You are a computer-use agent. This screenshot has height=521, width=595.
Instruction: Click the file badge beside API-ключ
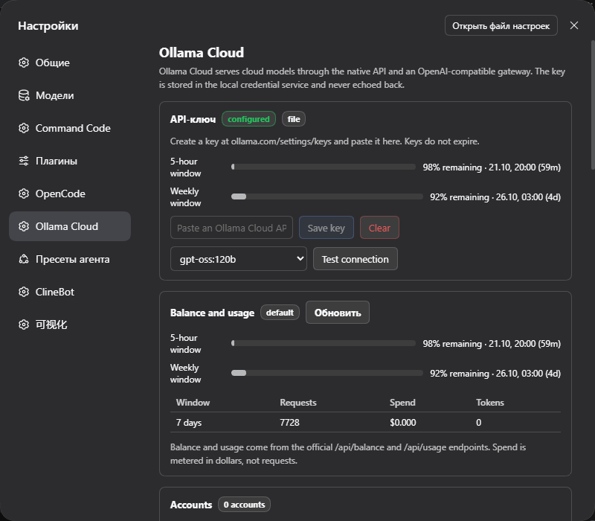coord(294,119)
